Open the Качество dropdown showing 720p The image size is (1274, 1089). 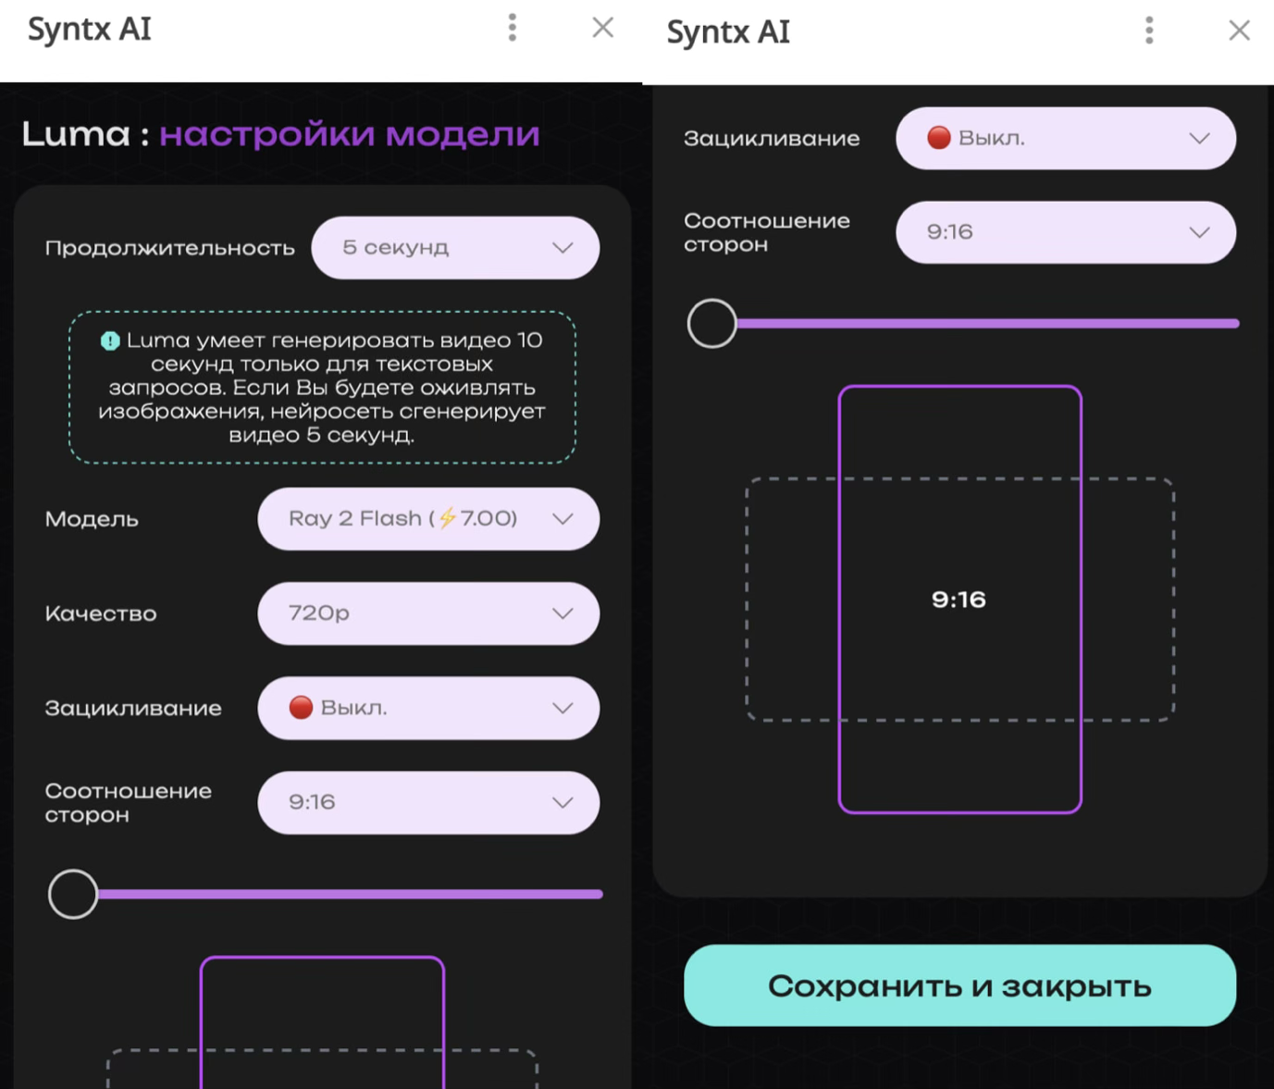click(x=427, y=613)
